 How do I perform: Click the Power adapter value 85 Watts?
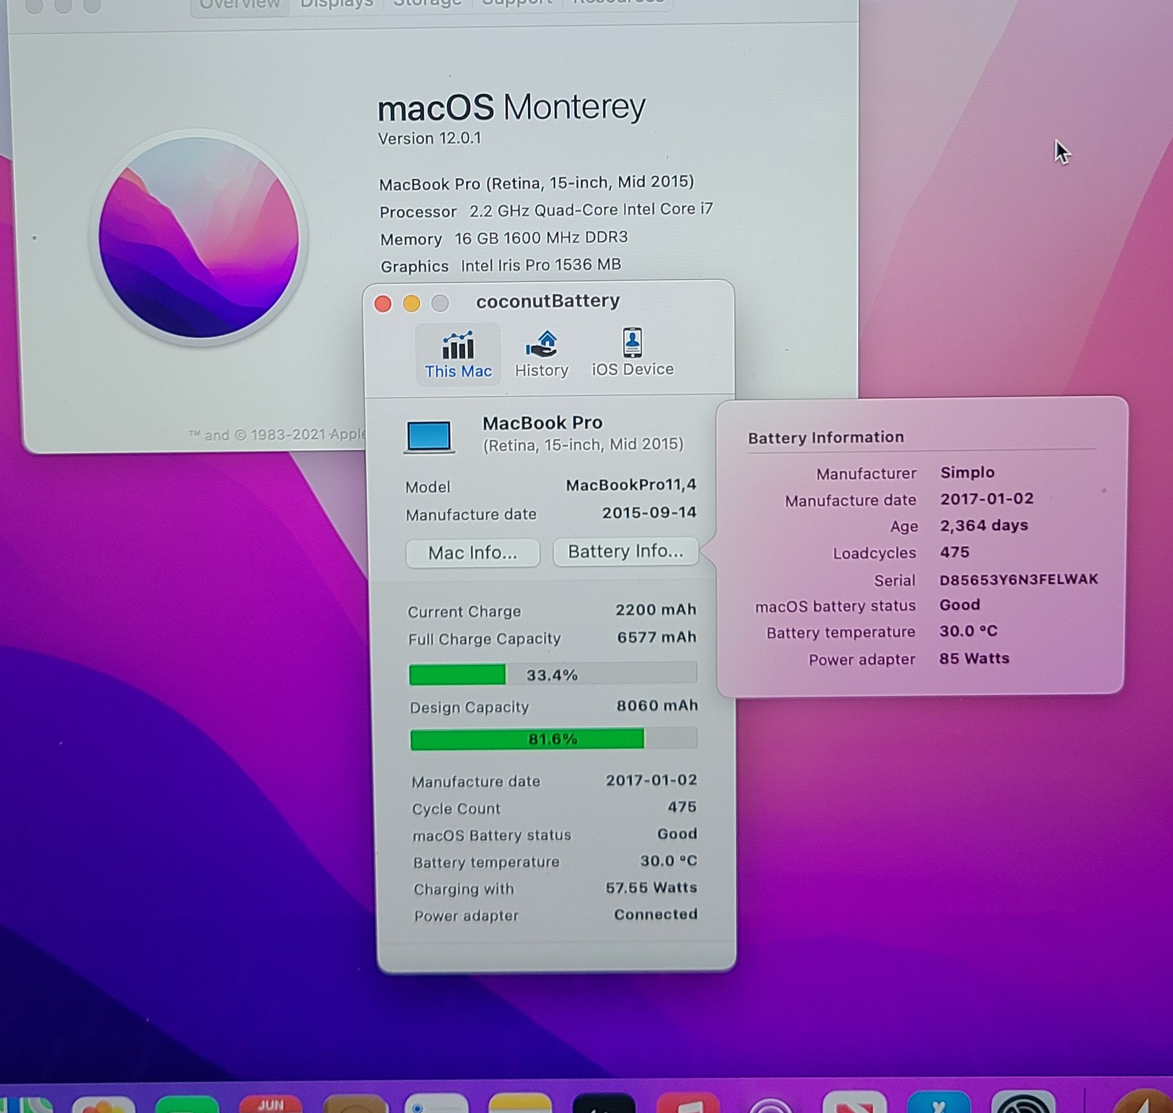tap(974, 658)
